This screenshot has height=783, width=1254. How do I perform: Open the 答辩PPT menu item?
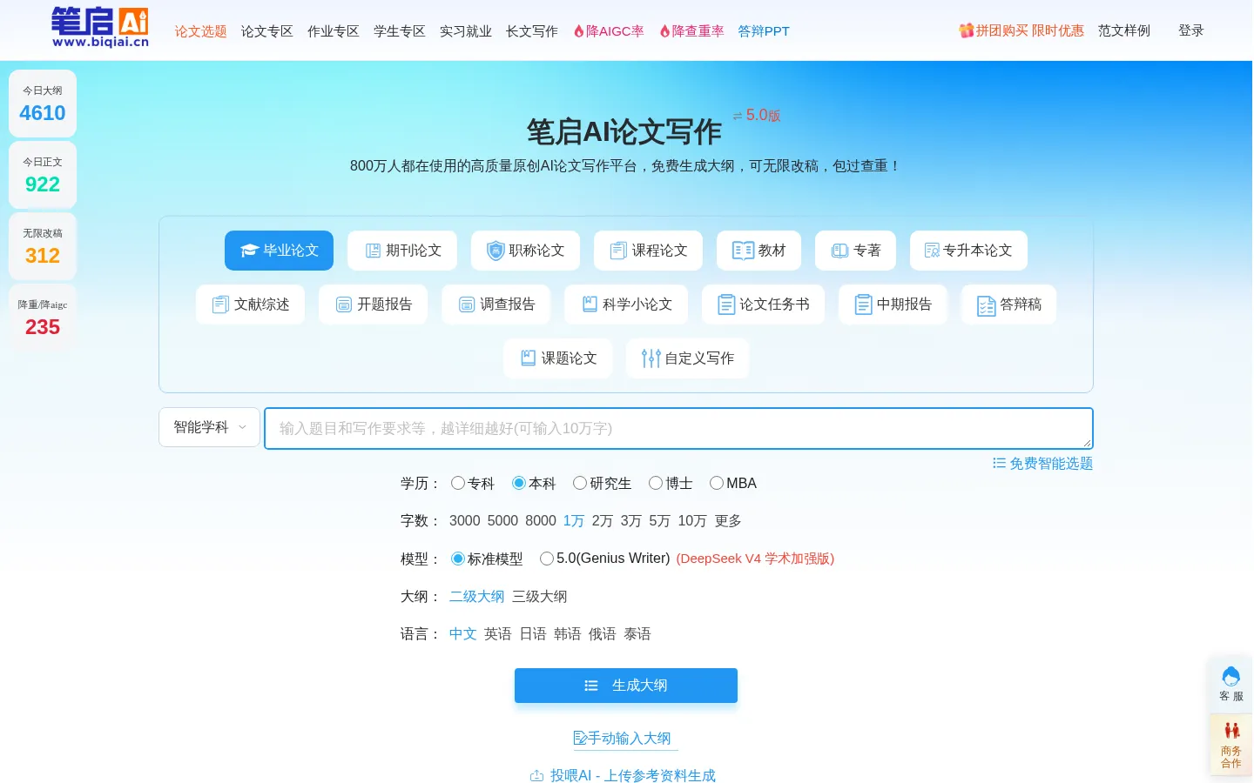(x=764, y=31)
